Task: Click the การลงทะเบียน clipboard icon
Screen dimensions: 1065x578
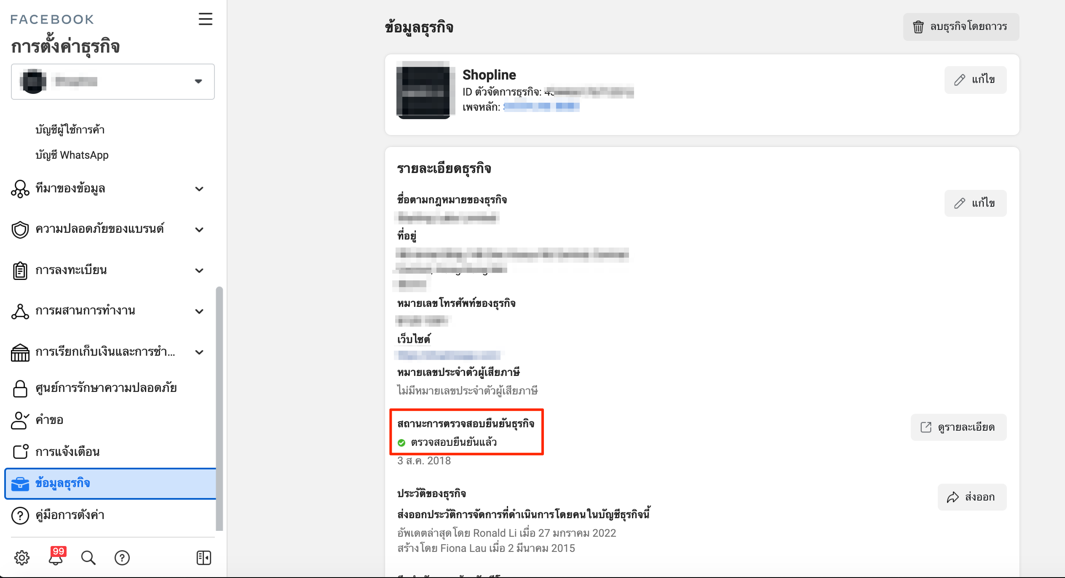Action: click(x=20, y=270)
